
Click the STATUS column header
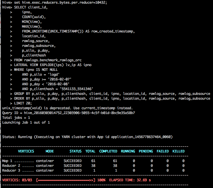coord(76,151)
